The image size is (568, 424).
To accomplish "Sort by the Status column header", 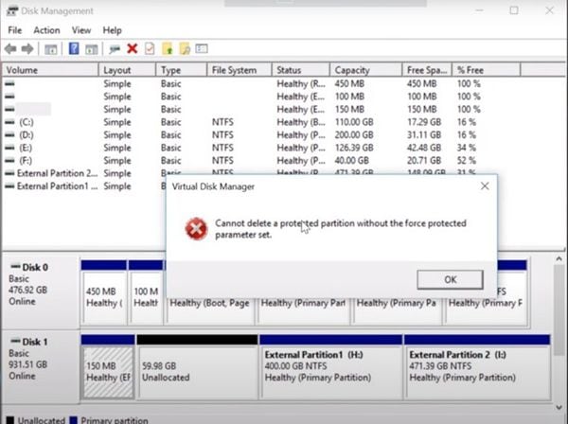I will [301, 70].
